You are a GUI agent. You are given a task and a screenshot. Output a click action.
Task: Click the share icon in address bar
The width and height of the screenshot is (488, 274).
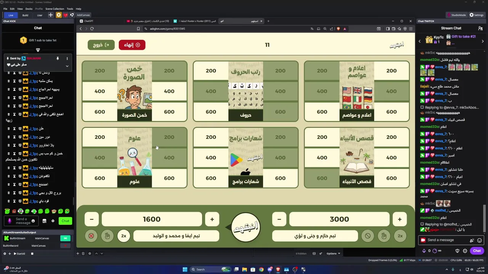[331, 29]
